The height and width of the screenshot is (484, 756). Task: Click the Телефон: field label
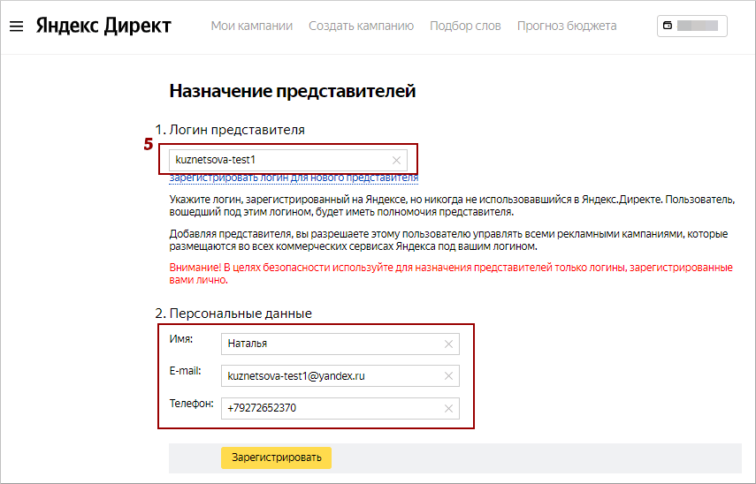[x=191, y=404]
